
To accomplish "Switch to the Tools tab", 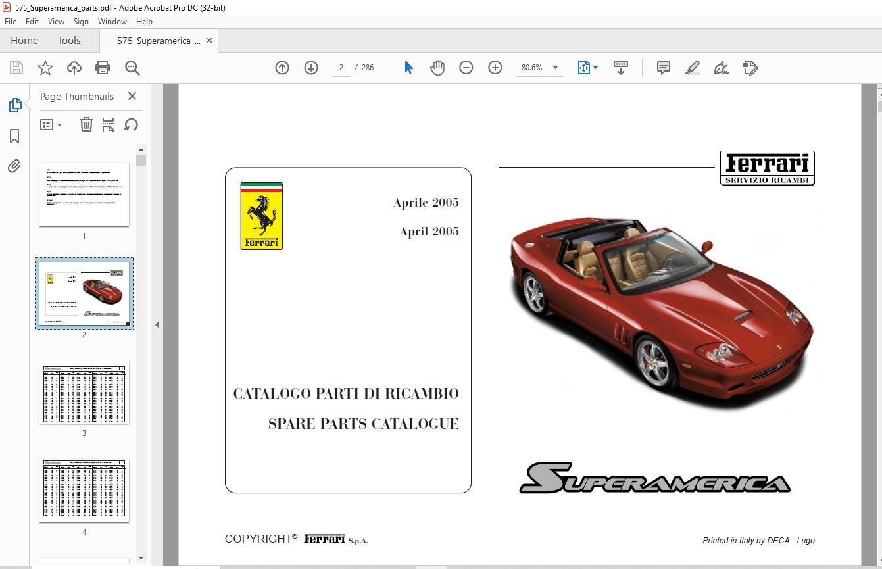I will (69, 41).
